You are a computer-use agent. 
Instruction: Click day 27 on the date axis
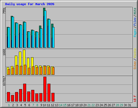tap(113, 105)
